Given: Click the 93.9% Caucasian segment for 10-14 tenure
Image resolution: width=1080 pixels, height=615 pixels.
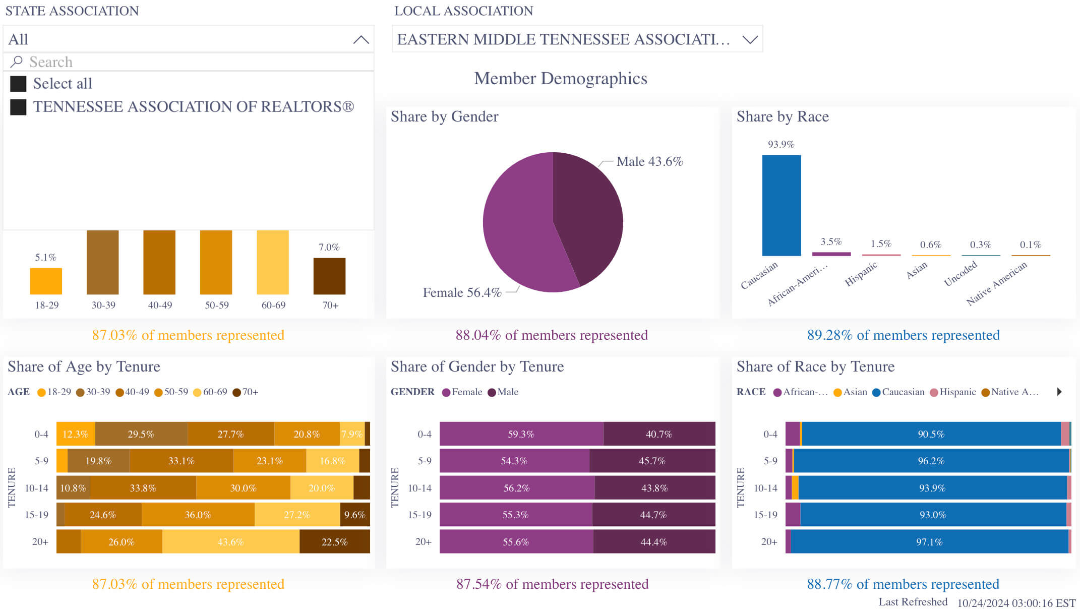Looking at the screenshot, I should pos(932,488).
